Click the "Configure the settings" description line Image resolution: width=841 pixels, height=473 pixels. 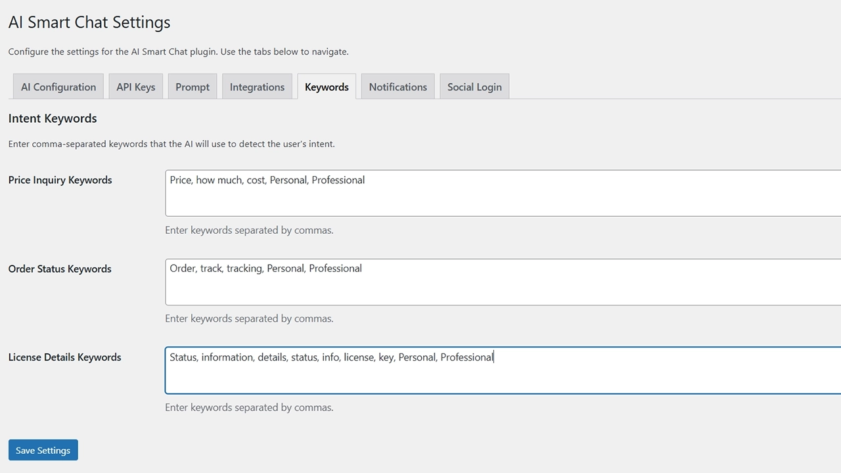point(178,51)
